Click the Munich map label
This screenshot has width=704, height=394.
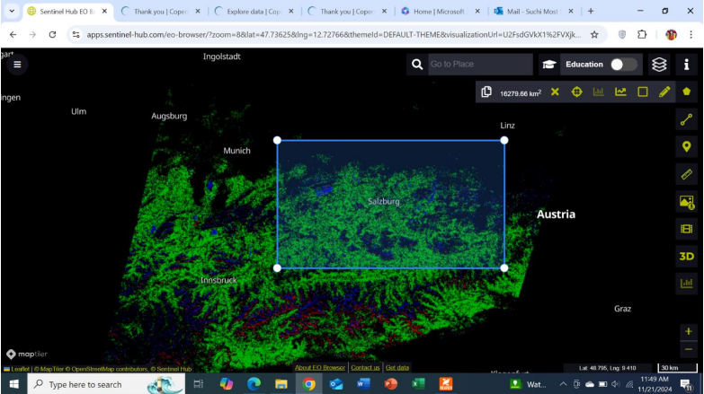[236, 151]
